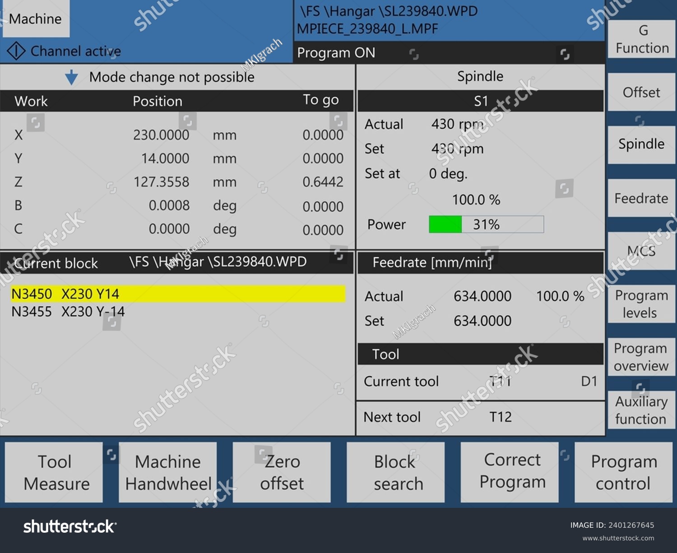677x553 pixels.
Task: Select the Machine tab
Action: (36, 19)
